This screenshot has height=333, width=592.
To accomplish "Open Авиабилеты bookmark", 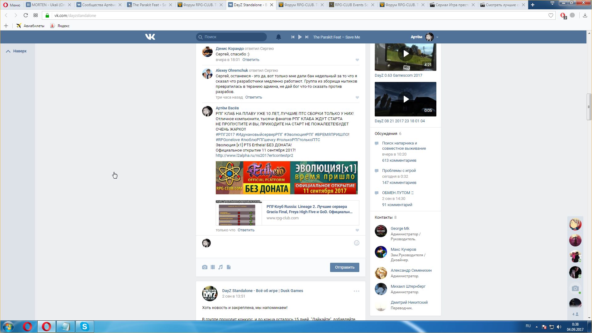I will point(31,26).
